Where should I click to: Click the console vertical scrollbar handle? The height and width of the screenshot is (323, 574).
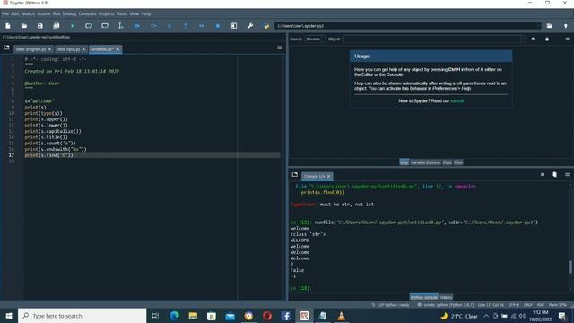[x=570, y=266]
